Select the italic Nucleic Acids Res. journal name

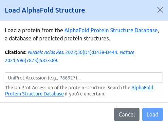click(x=46, y=52)
